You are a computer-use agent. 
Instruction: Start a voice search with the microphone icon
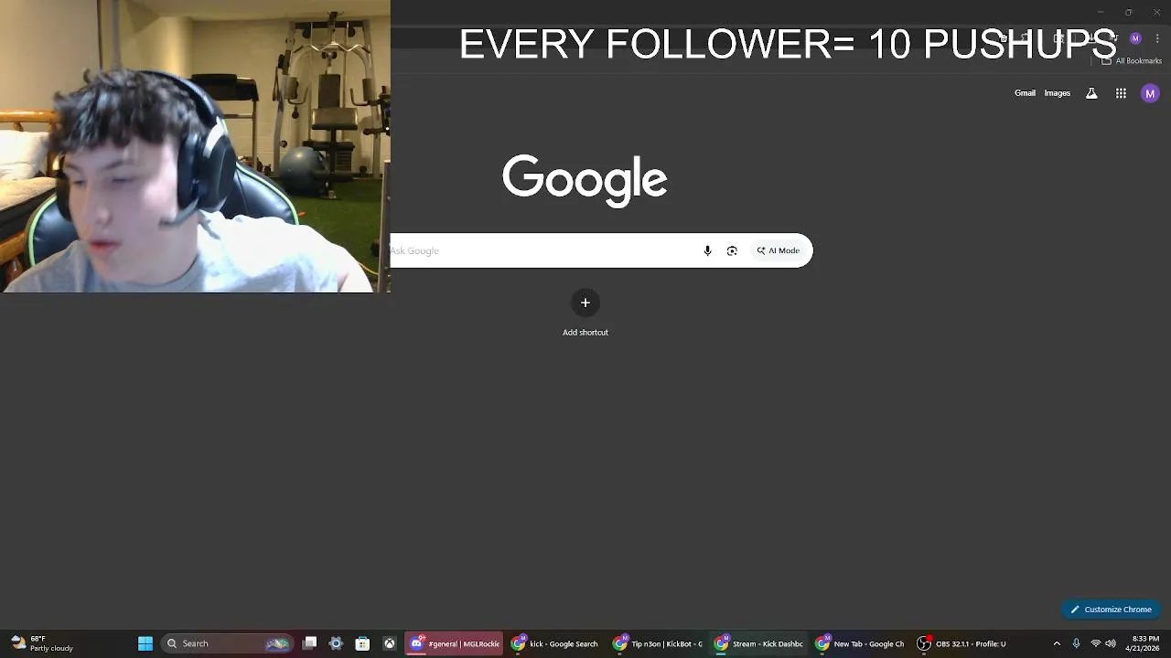[x=707, y=250]
